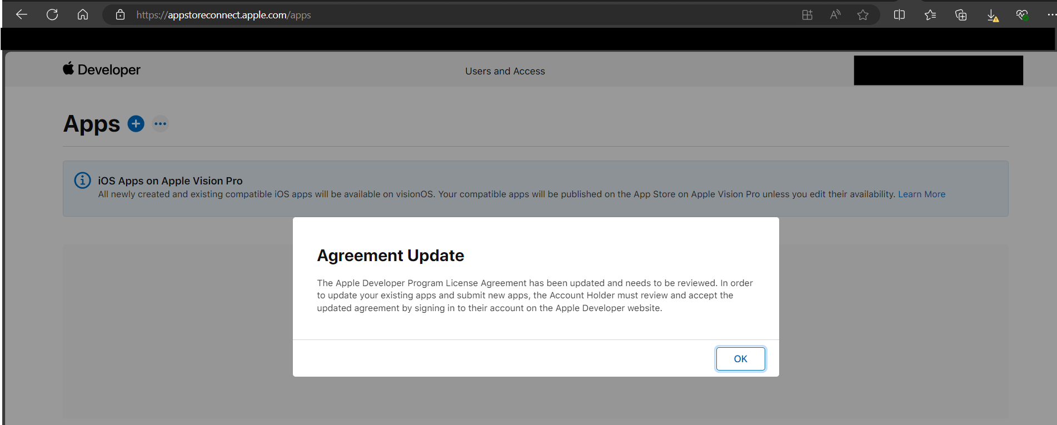1057x425 pixels.
Task: Open Browser essentials heart icon
Action: pyautogui.click(x=1022, y=15)
